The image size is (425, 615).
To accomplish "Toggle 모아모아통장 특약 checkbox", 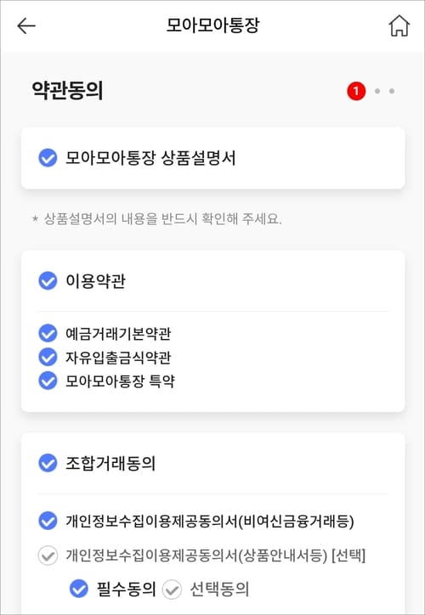I will pos(48,381).
